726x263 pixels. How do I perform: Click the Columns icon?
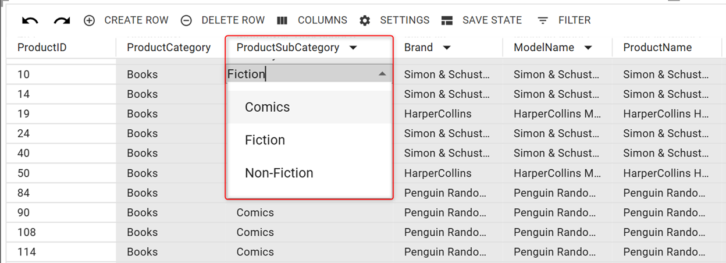pyautogui.click(x=282, y=21)
